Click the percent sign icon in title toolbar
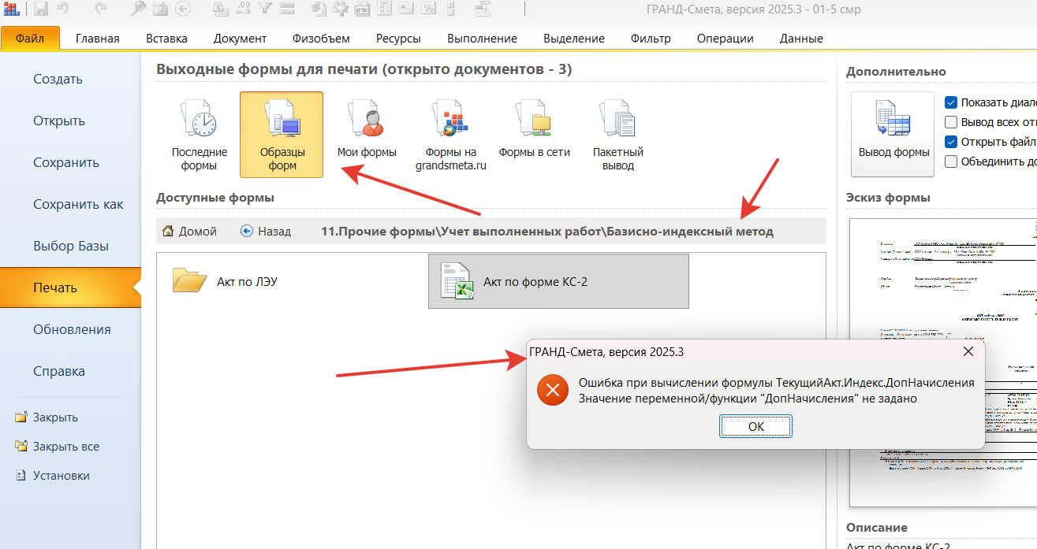1037x549 pixels. pos(430,9)
